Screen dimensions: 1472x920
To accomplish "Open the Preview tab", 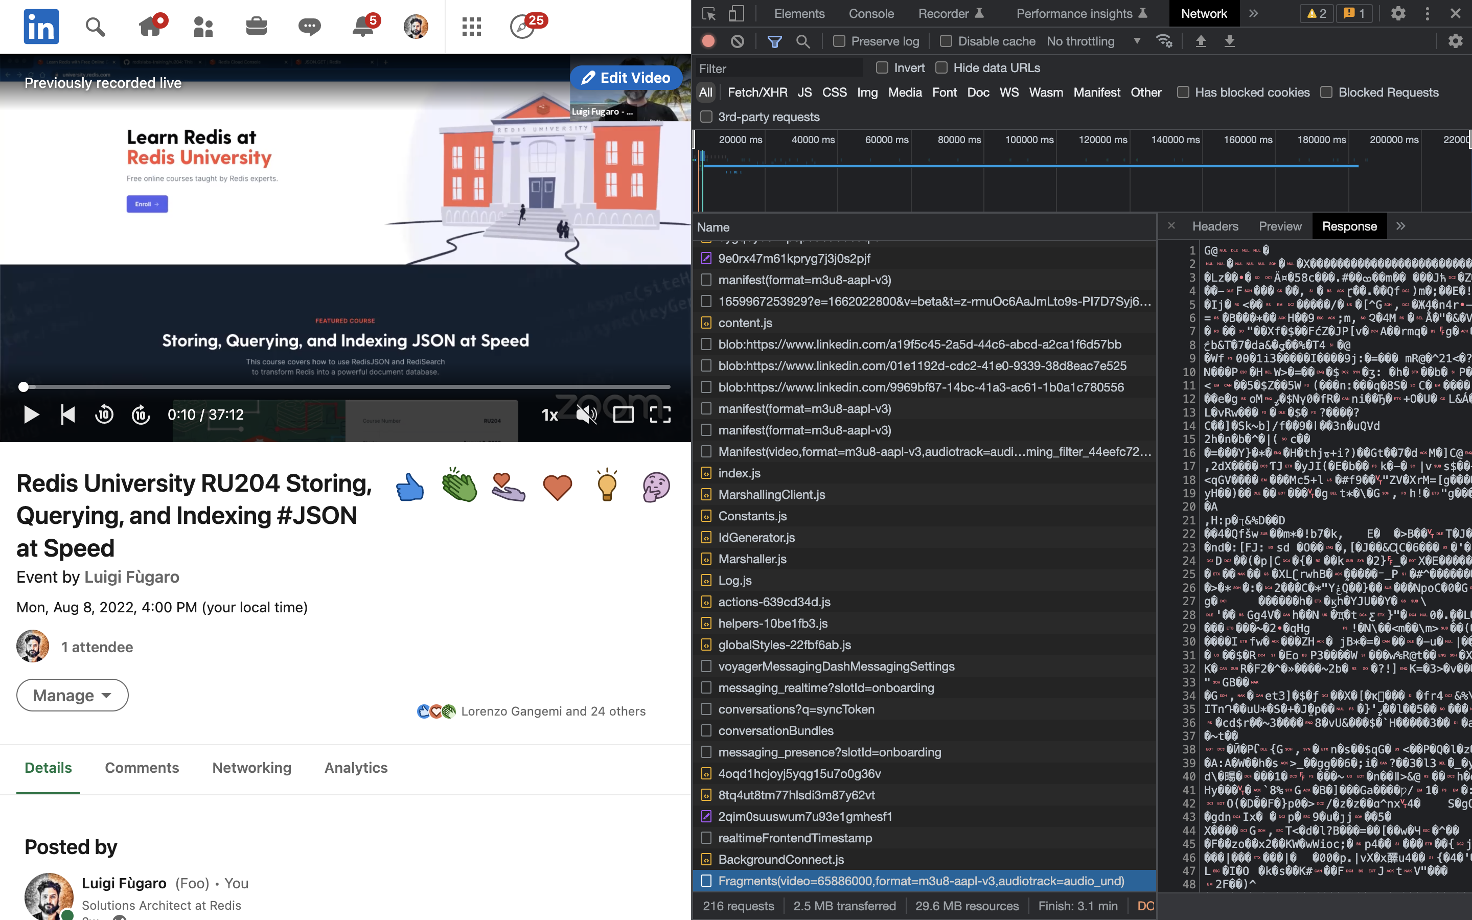I will click(x=1280, y=226).
